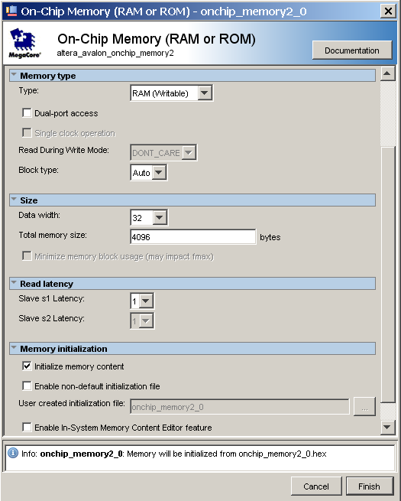
Task: Uncheck Initialize memory content
Action: 27,366
